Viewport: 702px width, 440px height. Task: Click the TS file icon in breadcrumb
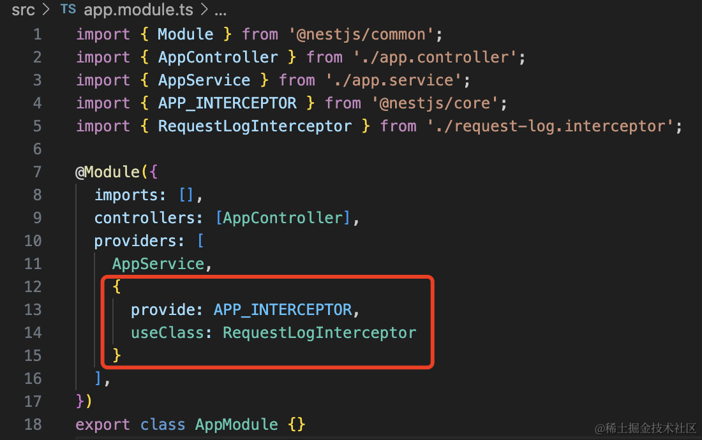67,10
